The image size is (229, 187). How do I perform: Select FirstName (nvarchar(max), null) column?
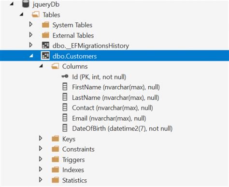(x=116, y=87)
